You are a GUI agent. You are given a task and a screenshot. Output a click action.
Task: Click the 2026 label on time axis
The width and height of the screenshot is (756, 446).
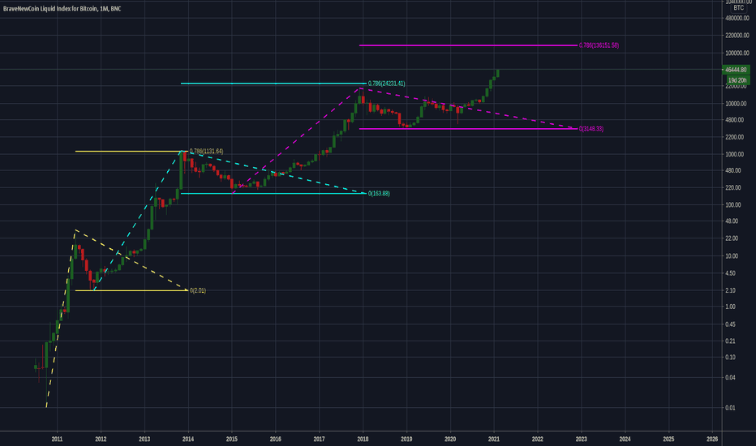[x=712, y=439]
